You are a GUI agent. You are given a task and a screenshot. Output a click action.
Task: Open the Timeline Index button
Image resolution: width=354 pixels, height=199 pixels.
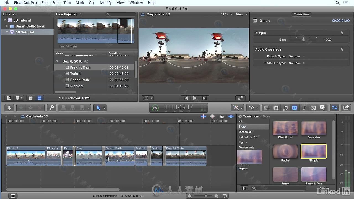(x=13, y=196)
